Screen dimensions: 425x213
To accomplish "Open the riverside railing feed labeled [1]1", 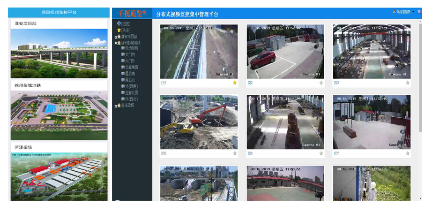I will (199, 52).
